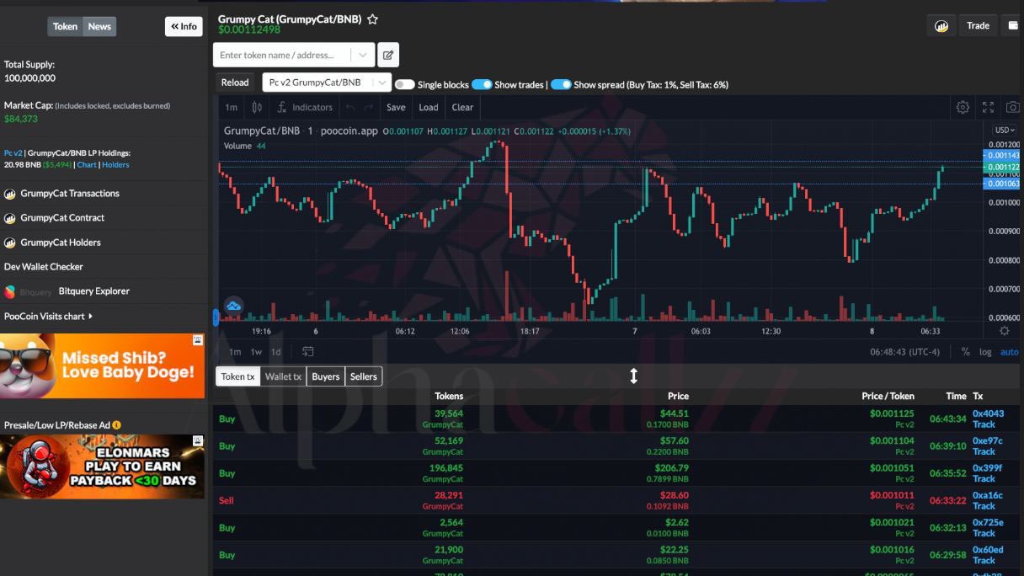
Task: Switch to the News tab
Action: coord(99,26)
